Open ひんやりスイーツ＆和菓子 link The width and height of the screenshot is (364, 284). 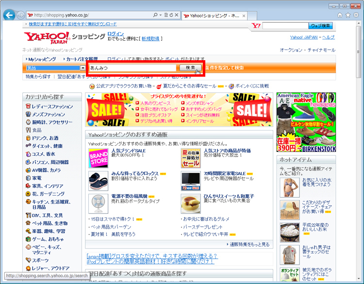point(229,196)
